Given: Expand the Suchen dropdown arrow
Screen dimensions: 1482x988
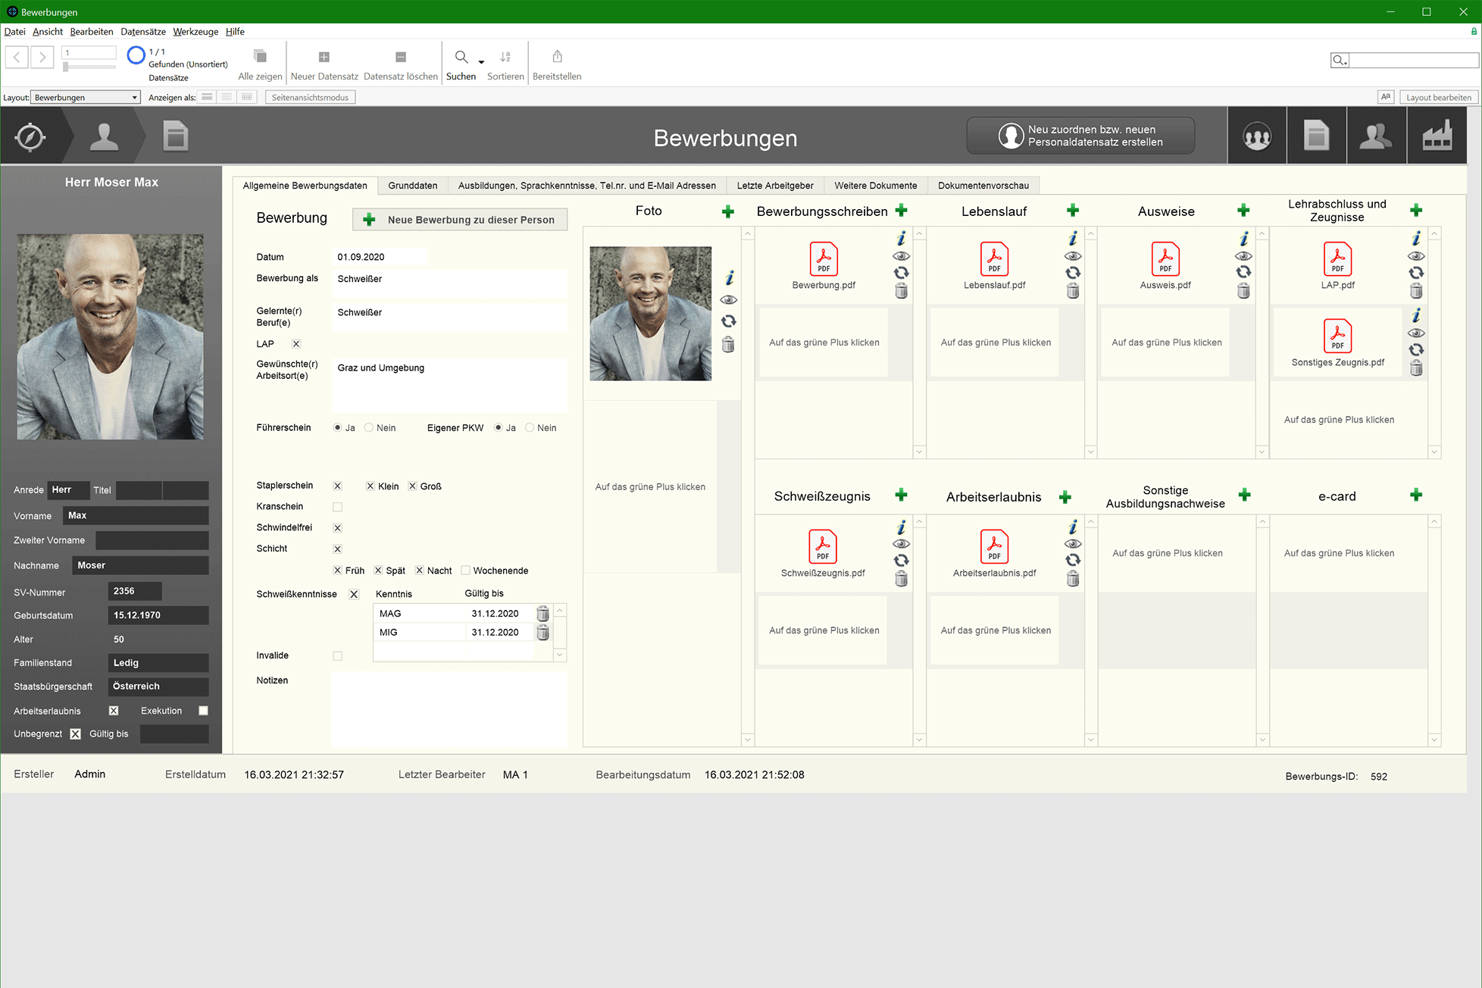Looking at the screenshot, I should 481,62.
